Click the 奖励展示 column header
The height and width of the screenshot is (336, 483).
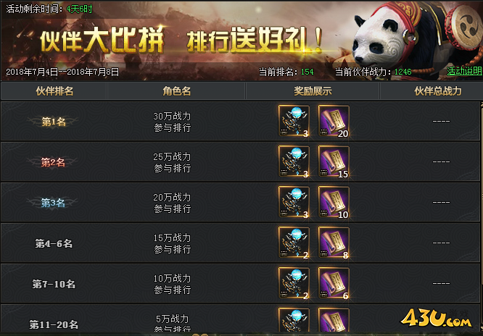tap(313, 91)
